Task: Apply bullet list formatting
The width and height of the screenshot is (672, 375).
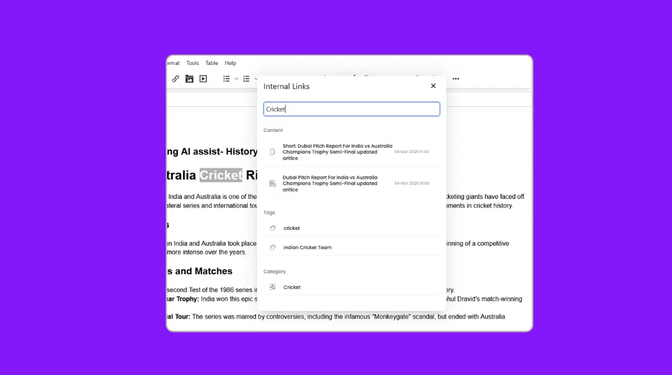Action: 226,79
